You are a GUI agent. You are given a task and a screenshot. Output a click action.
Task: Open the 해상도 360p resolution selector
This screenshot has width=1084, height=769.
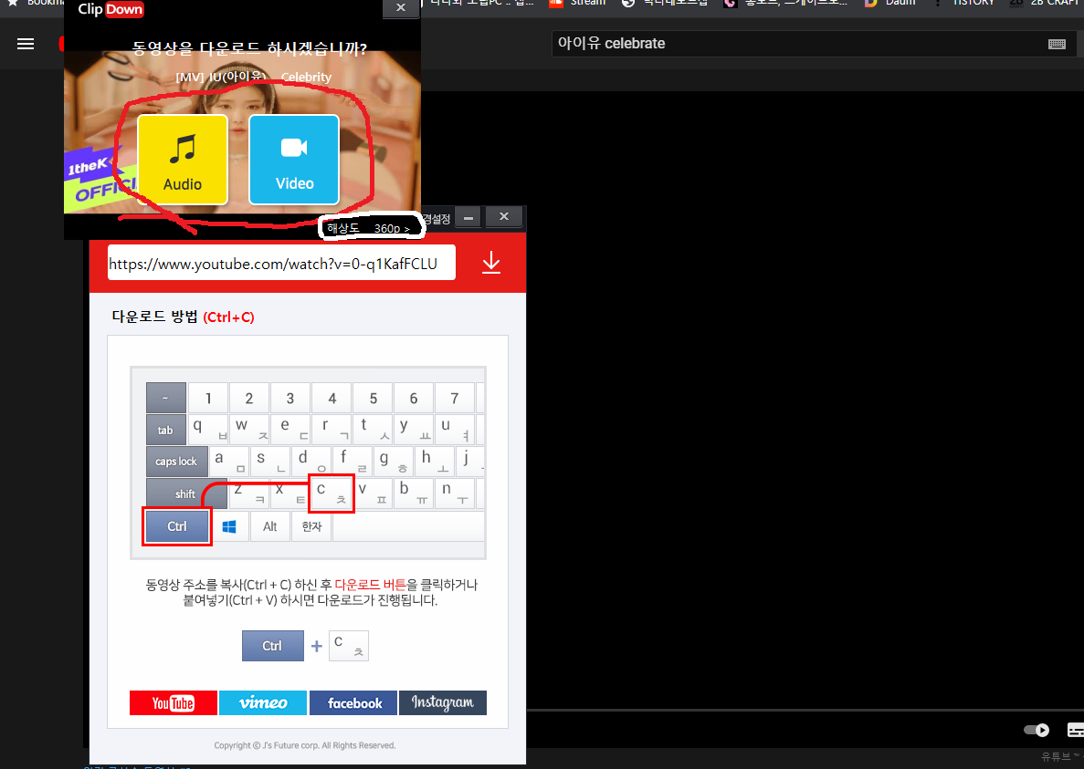(x=368, y=228)
